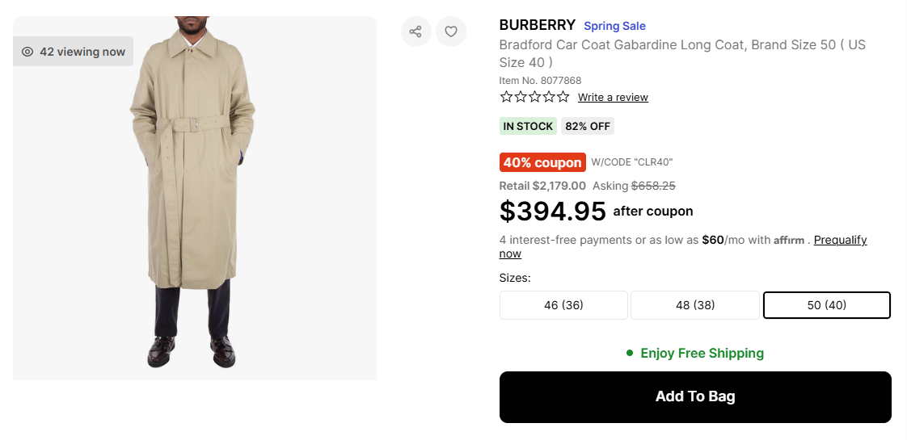
Task: Follow the Prequalify now link
Action: pos(840,240)
